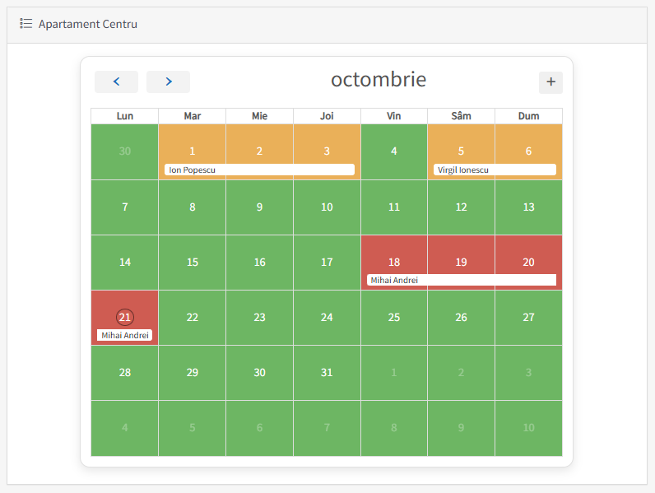Select October 17 in the calendar
The width and height of the screenshot is (655, 493).
[x=327, y=263]
